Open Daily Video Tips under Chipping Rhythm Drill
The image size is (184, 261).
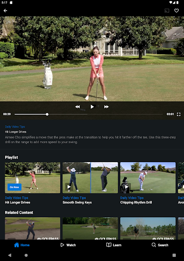pyautogui.click(x=132, y=198)
